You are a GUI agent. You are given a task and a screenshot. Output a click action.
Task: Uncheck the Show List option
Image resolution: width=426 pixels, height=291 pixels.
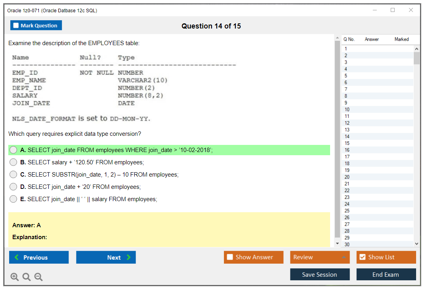tap(362, 257)
